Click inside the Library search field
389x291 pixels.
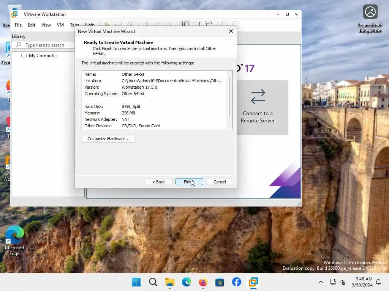click(45, 45)
